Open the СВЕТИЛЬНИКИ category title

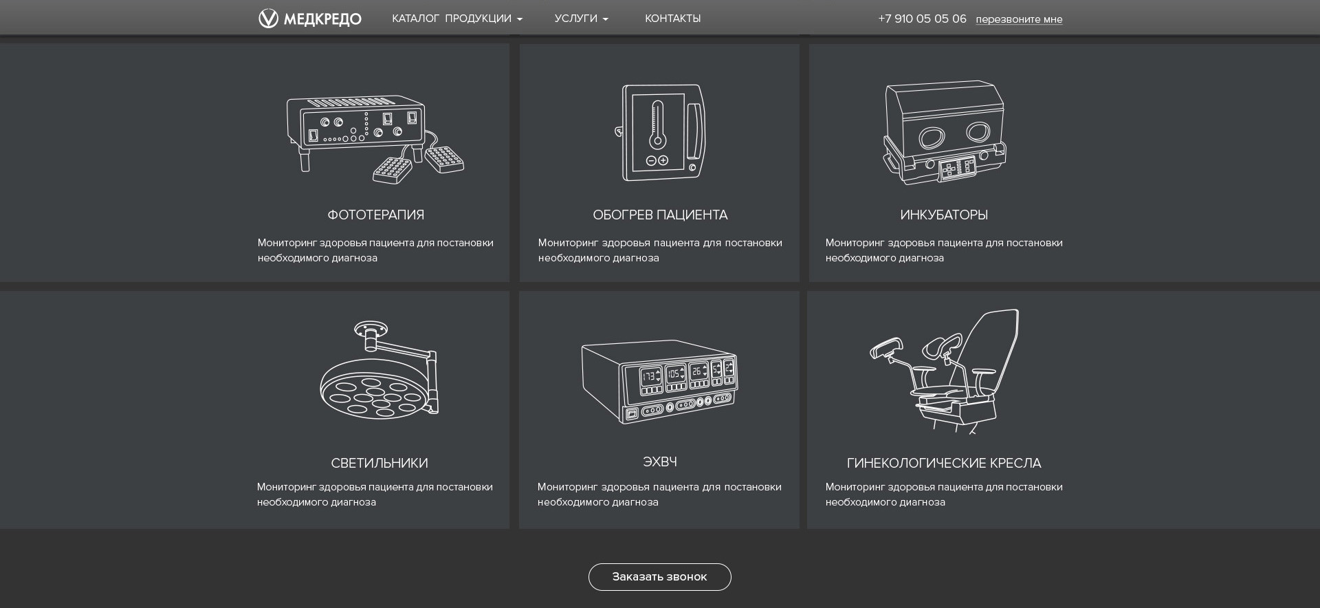(379, 464)
